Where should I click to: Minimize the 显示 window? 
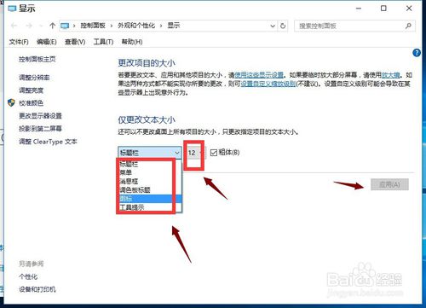[359, 9]
